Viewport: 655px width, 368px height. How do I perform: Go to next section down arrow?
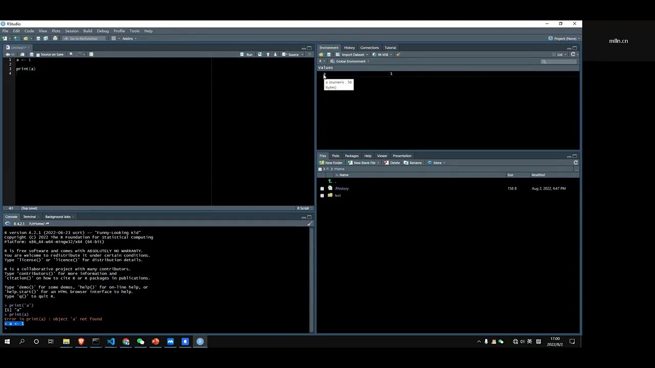[275, 54]
